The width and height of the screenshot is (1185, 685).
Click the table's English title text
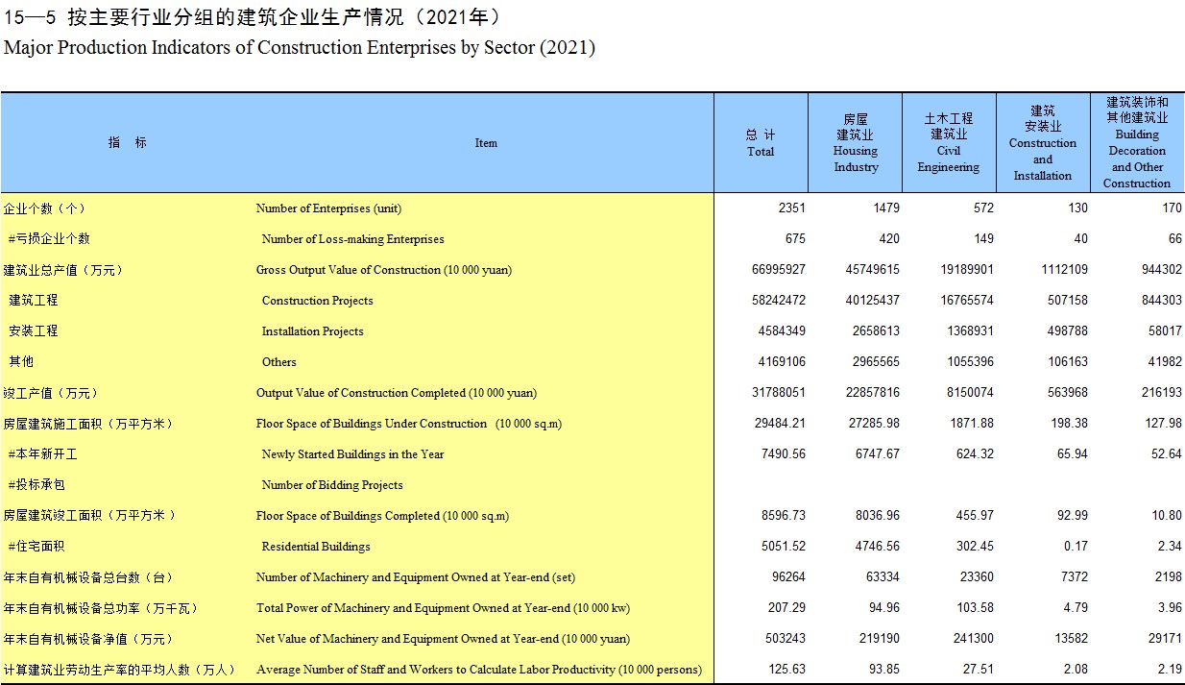click(300, 47)
